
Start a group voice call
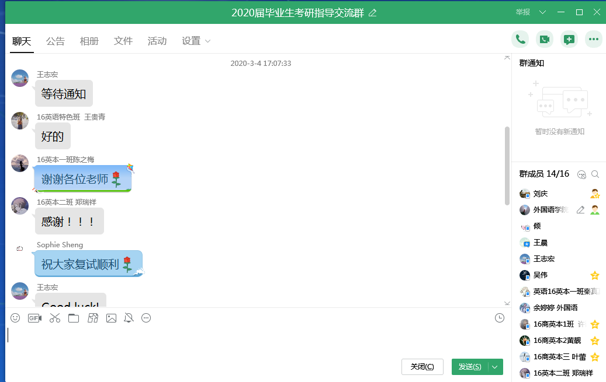click(520, 39)
